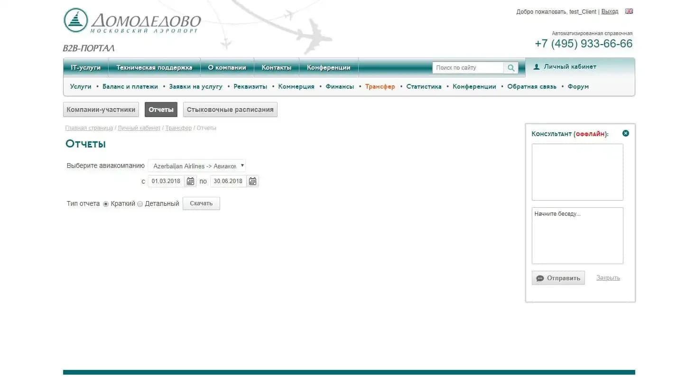Open the Техническая поддержка menu
The height and width of the screenshot is (377, 695).
tap(154, 67)
